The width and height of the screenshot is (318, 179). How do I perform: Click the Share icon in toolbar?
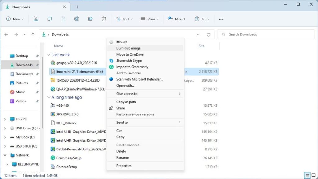tap(90, 19)
